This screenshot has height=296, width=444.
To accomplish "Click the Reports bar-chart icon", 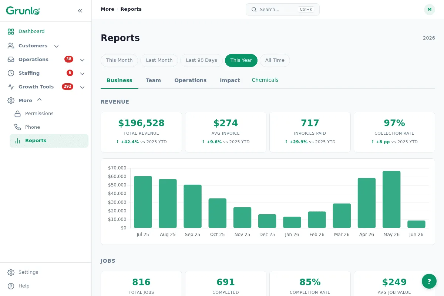I will point(17,141).
